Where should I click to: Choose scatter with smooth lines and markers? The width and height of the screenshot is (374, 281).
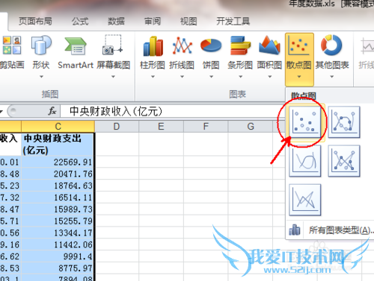(x=344, y=122)
